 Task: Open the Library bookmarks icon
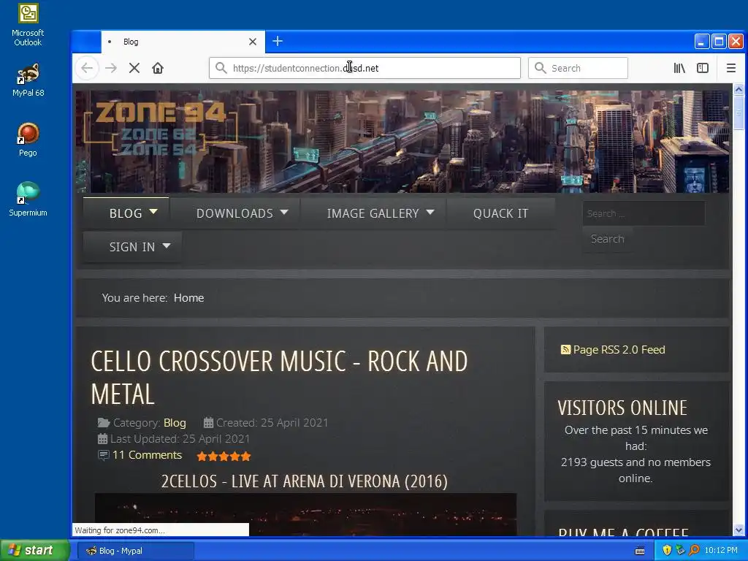click(x=679, y=68)
